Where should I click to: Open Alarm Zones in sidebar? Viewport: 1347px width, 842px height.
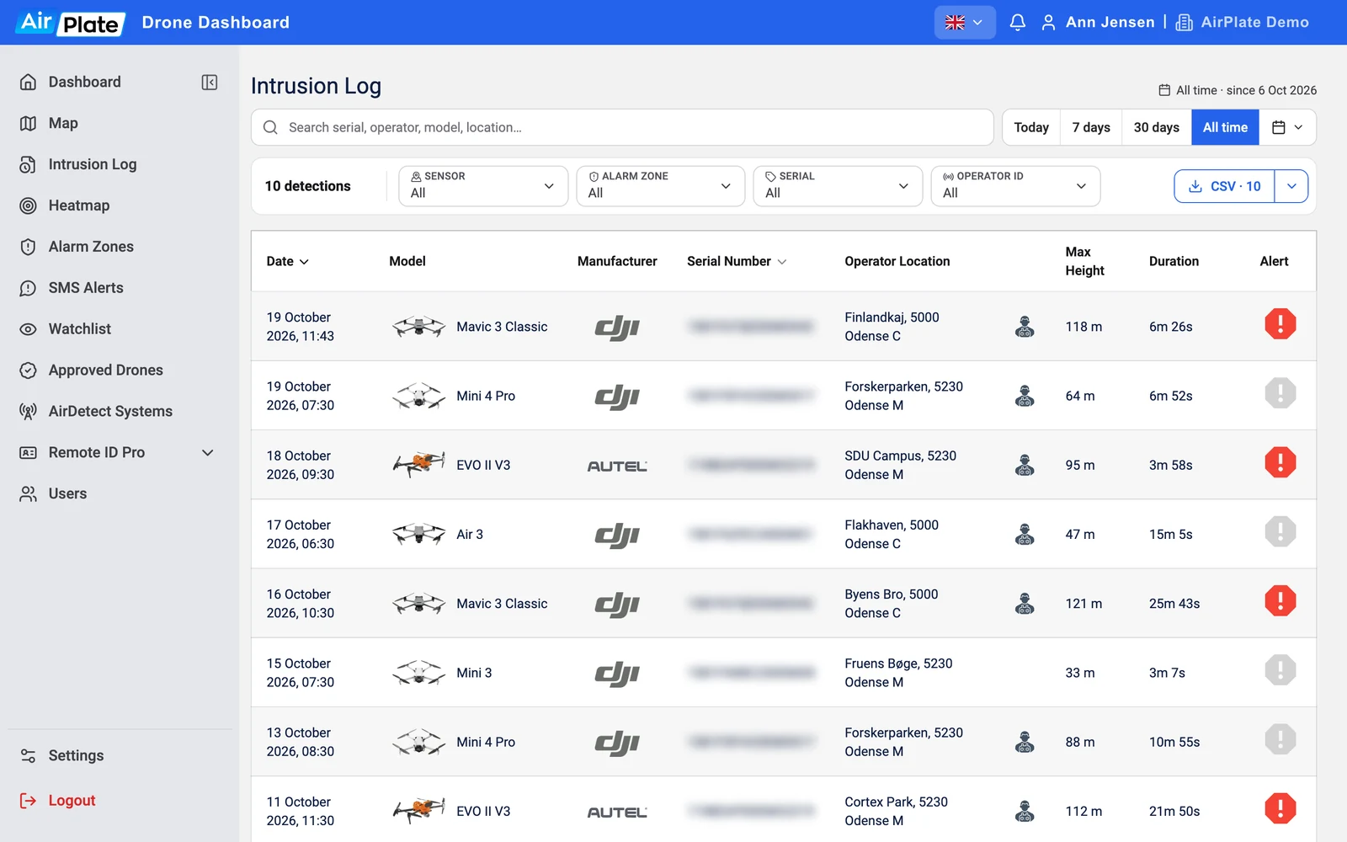pos(91,247)
